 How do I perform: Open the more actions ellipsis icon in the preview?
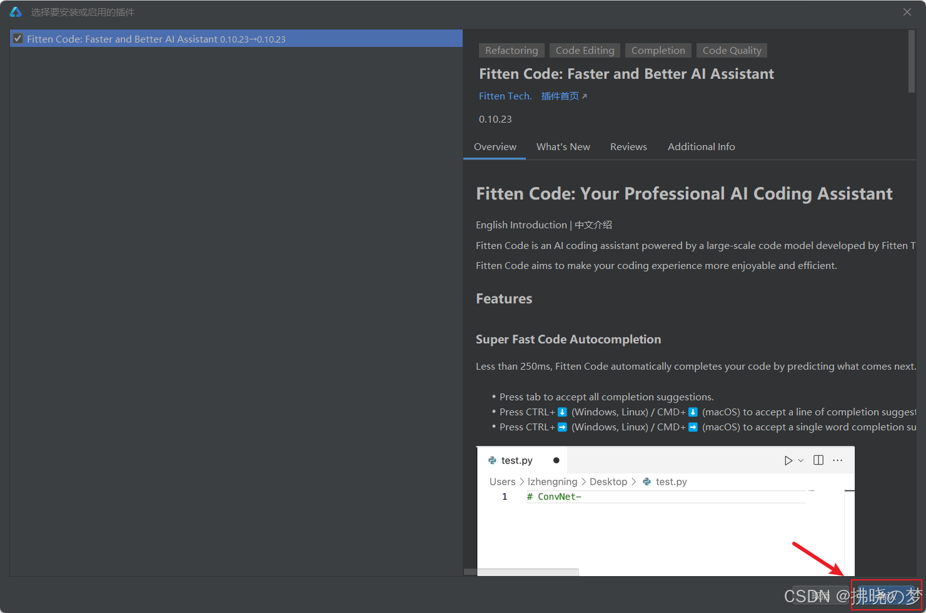838,460
